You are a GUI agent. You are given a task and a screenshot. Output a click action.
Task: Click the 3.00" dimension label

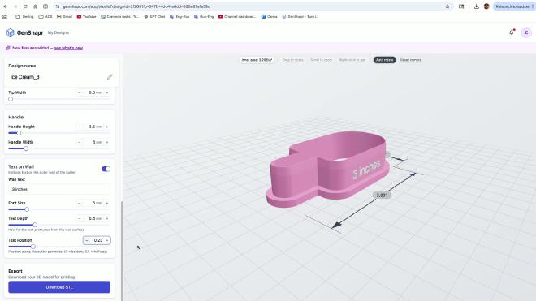[x=382, y=195]
